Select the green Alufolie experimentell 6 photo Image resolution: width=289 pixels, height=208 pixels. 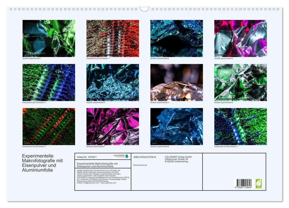(240, 82)
